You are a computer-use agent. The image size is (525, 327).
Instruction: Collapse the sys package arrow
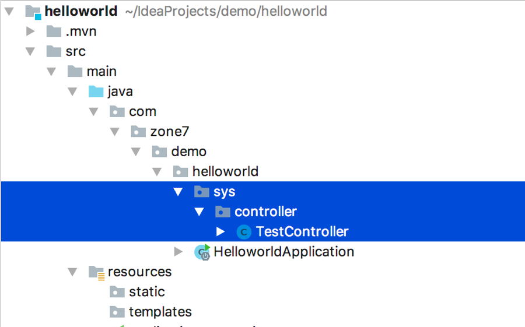(178, 192)
